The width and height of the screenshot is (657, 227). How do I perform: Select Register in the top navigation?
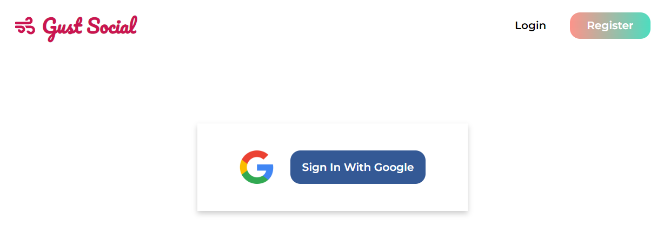[x=610, y=26]
